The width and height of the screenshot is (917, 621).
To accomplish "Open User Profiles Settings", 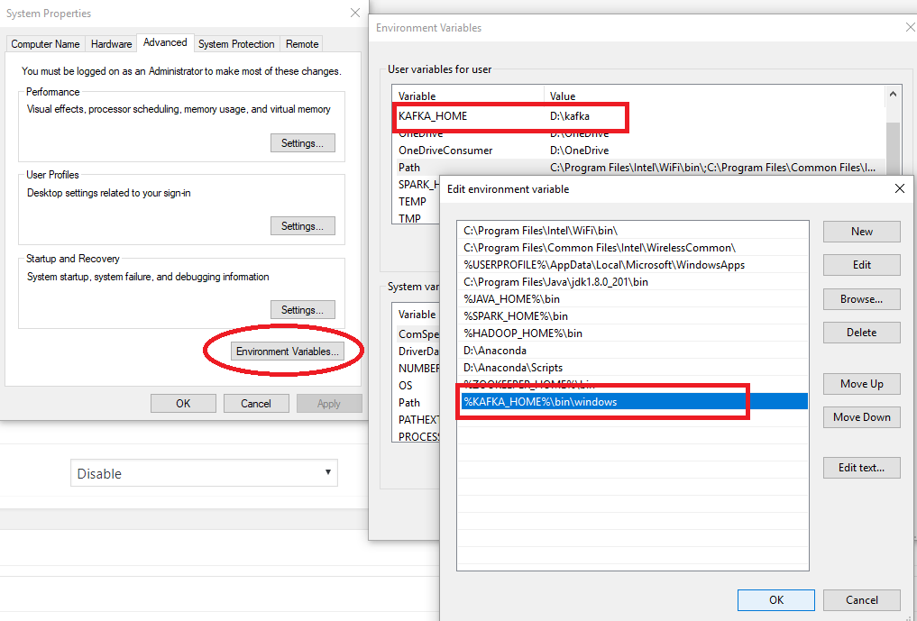I will [x=302, y=225].
